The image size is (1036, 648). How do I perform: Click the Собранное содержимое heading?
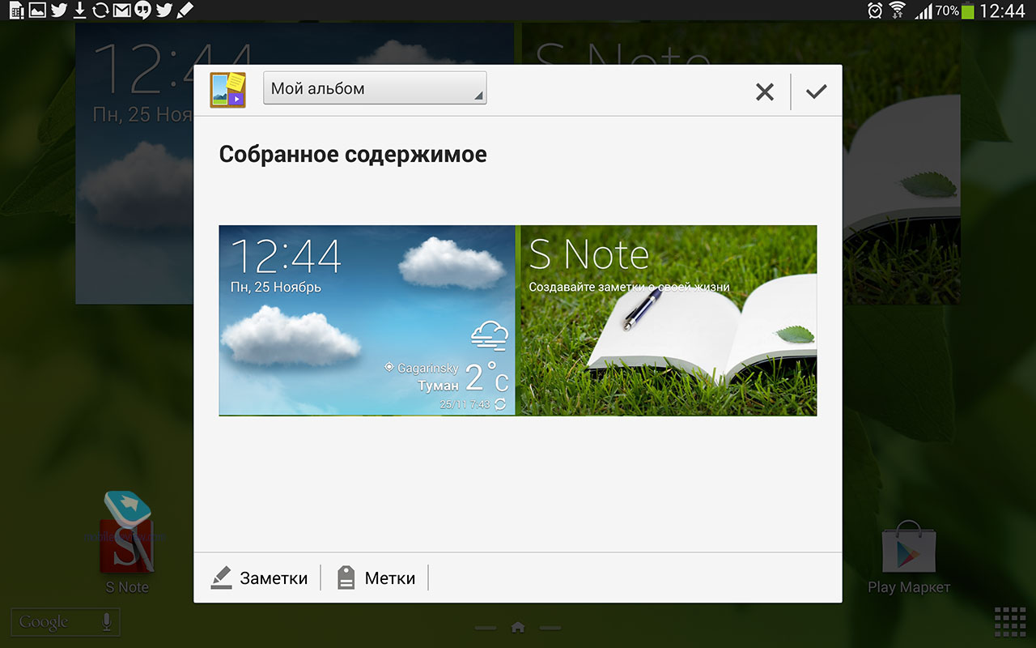click(353, 154)
